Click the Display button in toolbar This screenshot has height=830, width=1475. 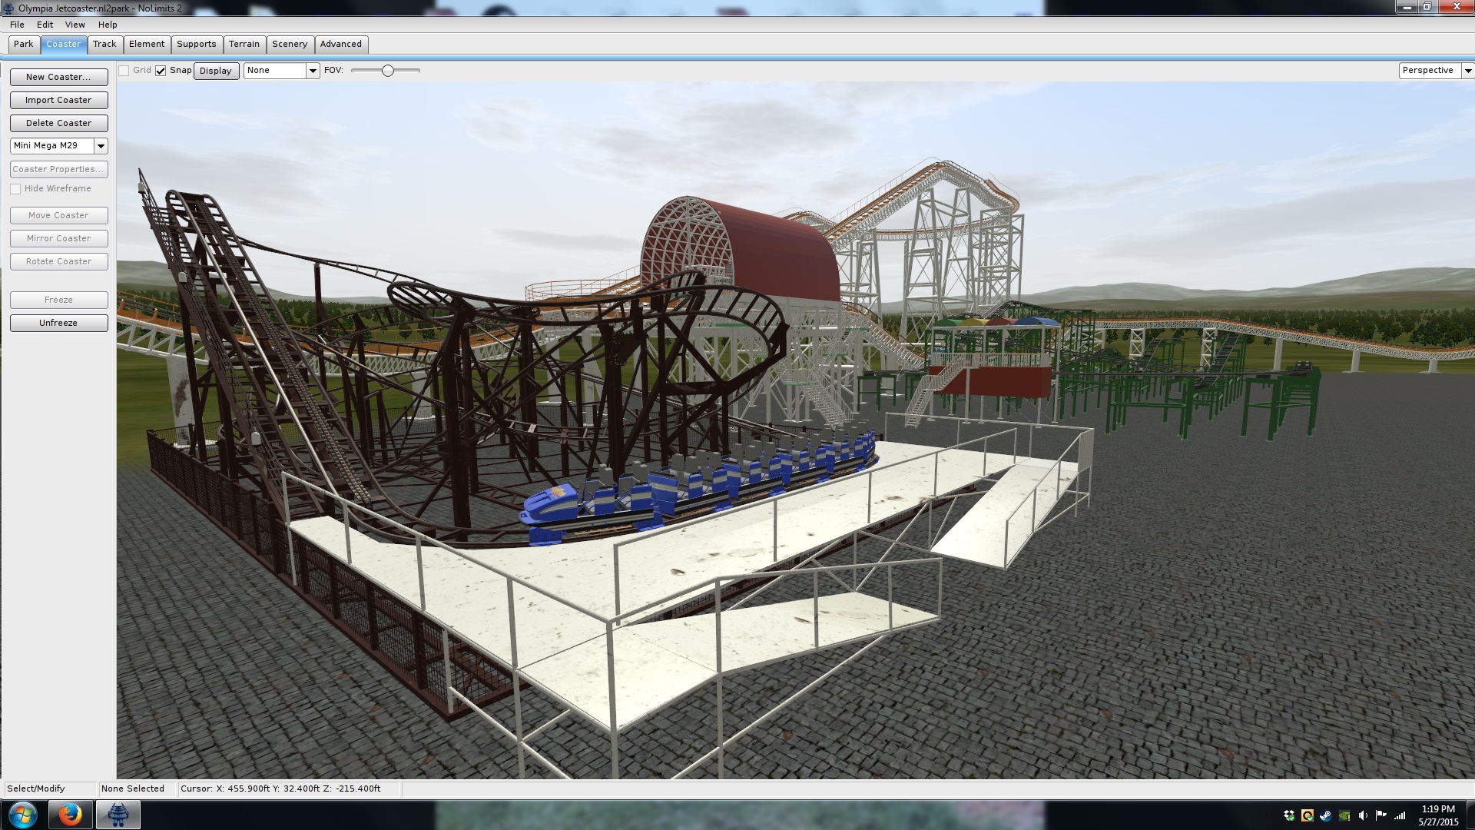click(x=215, y=71)
